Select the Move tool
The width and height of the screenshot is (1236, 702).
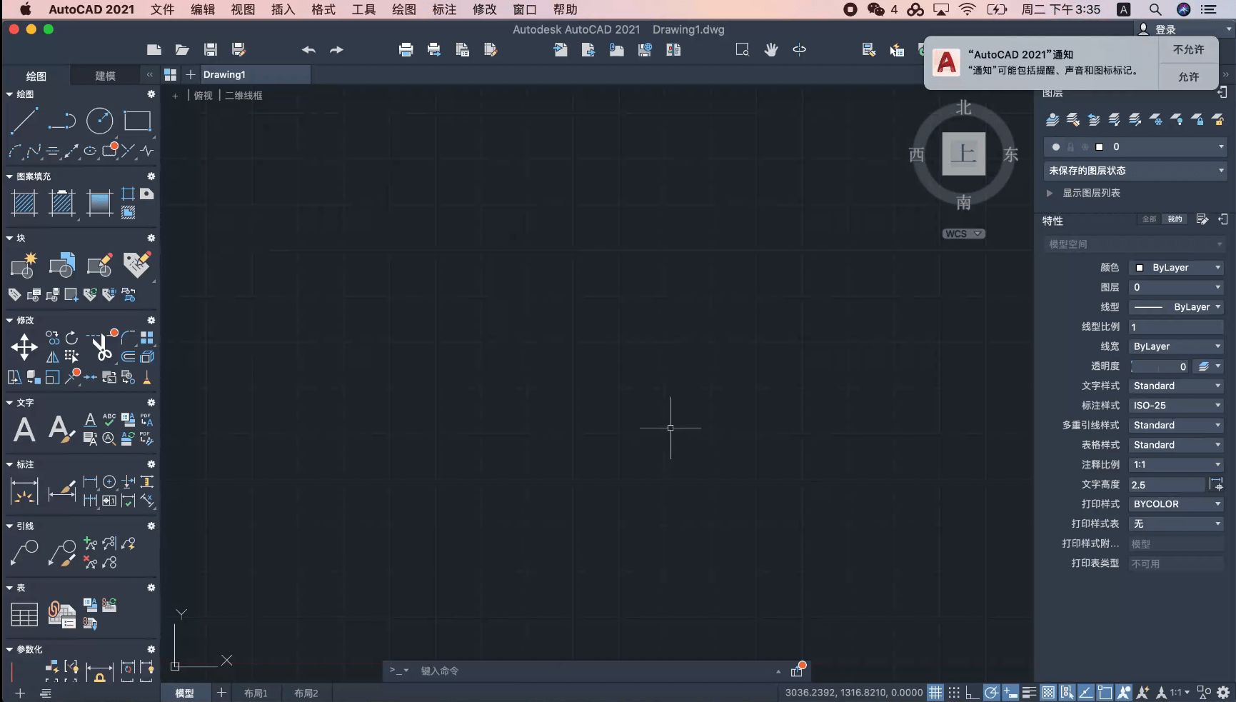(x=24, y=347)
